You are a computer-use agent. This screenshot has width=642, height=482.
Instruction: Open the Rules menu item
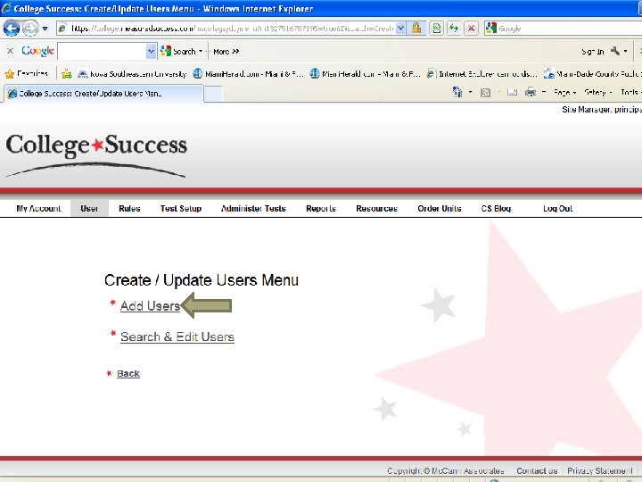129,208
